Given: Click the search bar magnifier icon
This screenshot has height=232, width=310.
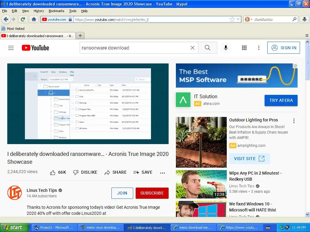Looking at the screenshot, I should click(x=294, y=19).
